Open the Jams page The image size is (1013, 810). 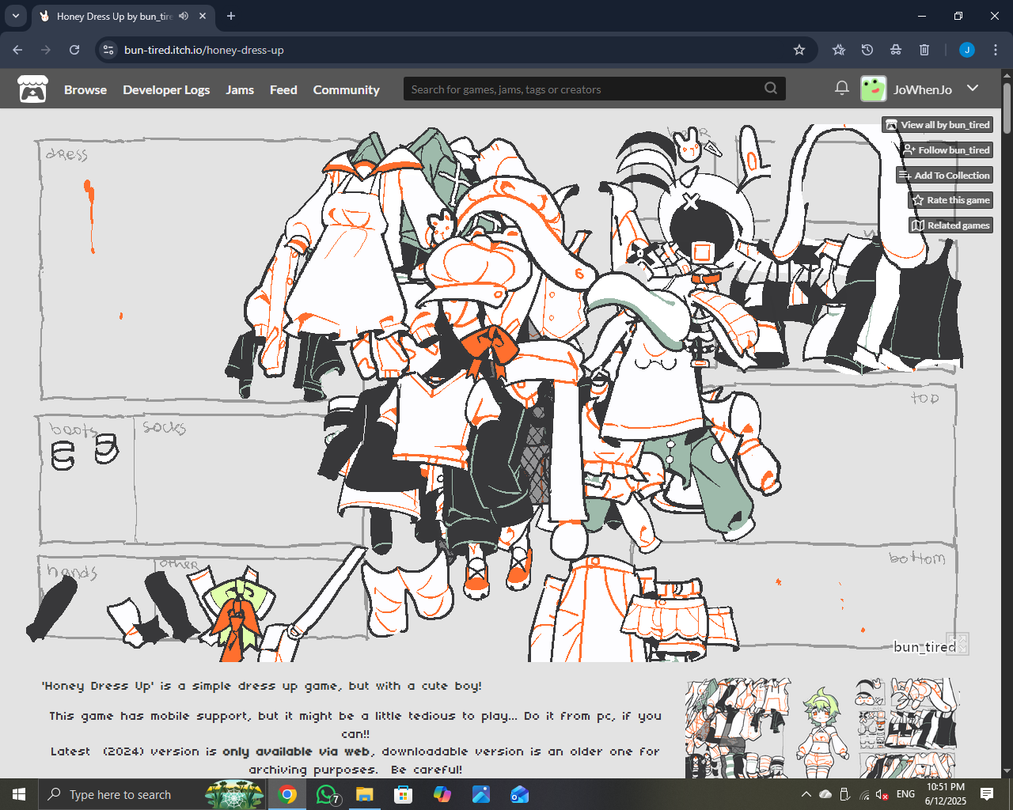point(240,89)
